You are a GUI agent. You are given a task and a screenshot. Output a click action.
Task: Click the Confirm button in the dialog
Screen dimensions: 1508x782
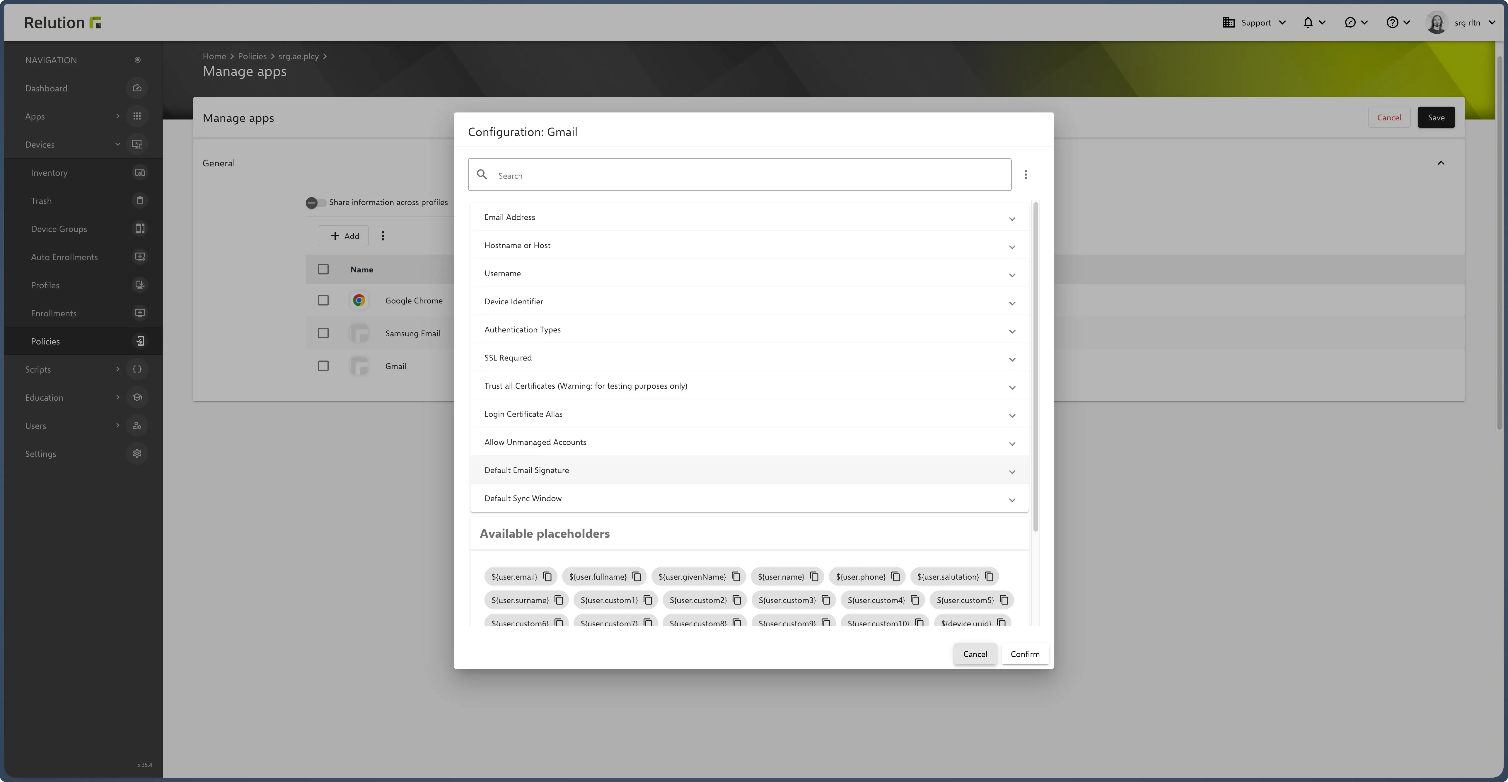tap(1024, 654)
